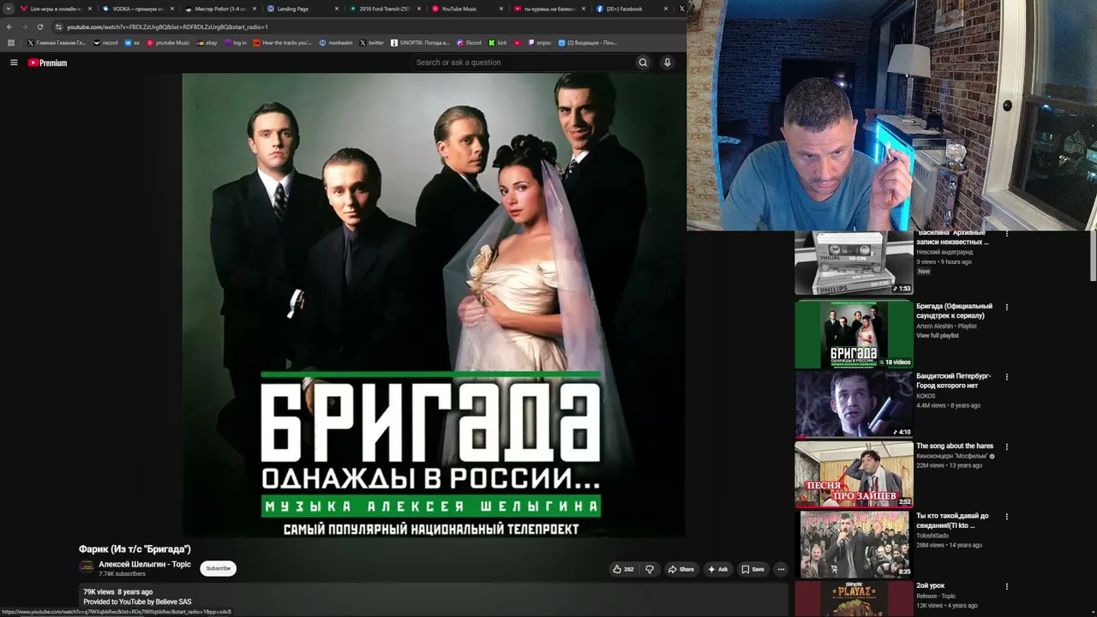Go back in browser history
Viewport: 1097px width, 617px height.
click(x=9, y=27)
